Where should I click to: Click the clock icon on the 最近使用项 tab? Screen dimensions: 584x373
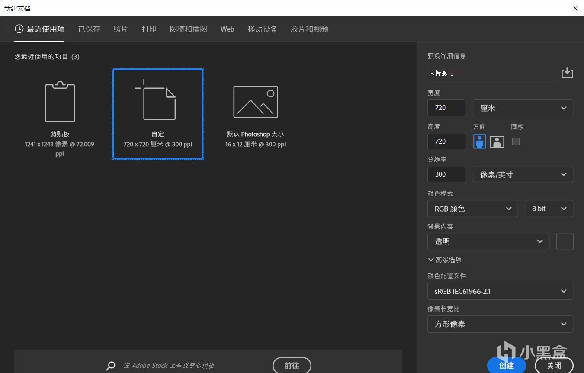tap(19, 29)
